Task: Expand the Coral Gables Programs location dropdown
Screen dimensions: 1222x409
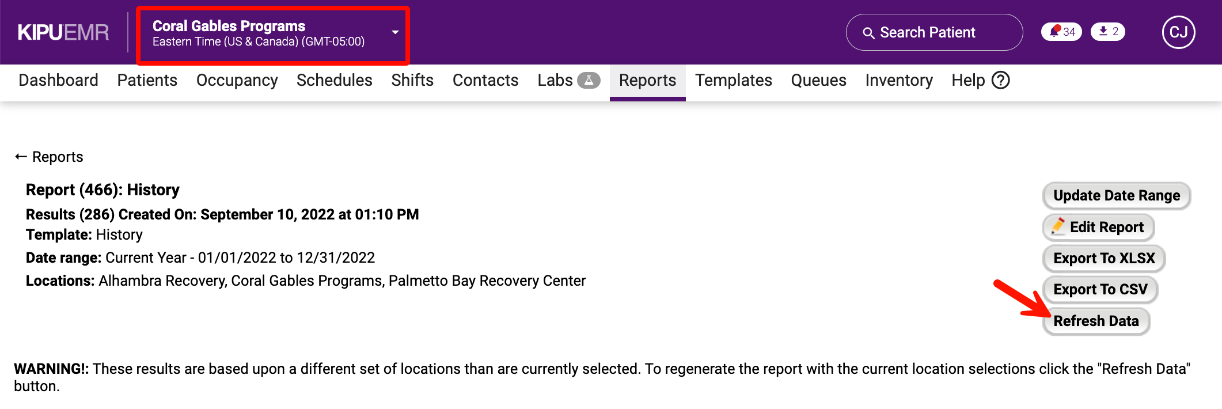Action: click(395, 32)
